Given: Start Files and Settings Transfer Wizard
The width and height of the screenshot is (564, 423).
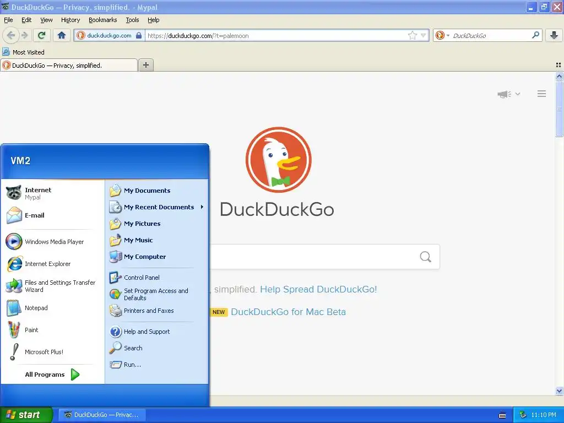Looking at the screenshot, I should (52, 286).
